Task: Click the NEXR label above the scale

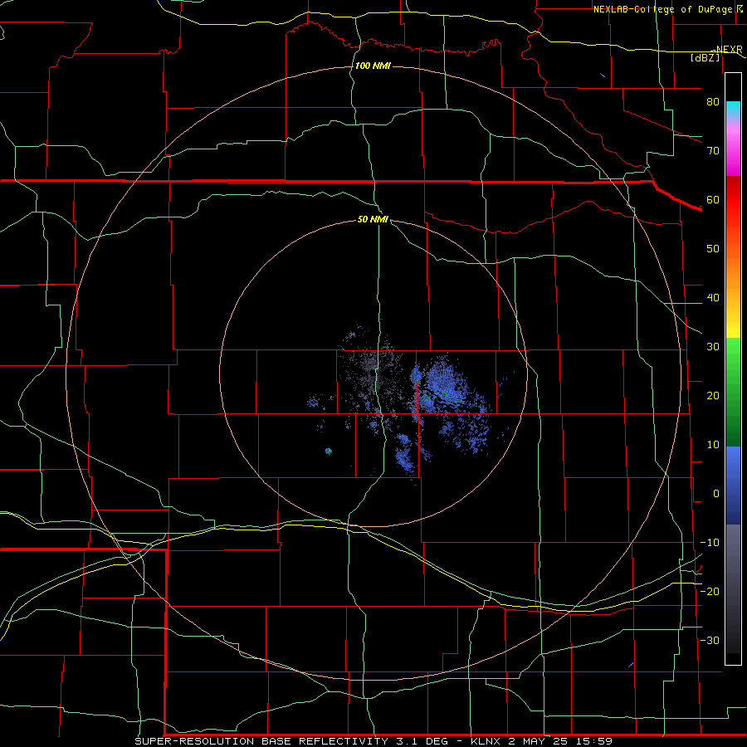Action: pos(729,50)
